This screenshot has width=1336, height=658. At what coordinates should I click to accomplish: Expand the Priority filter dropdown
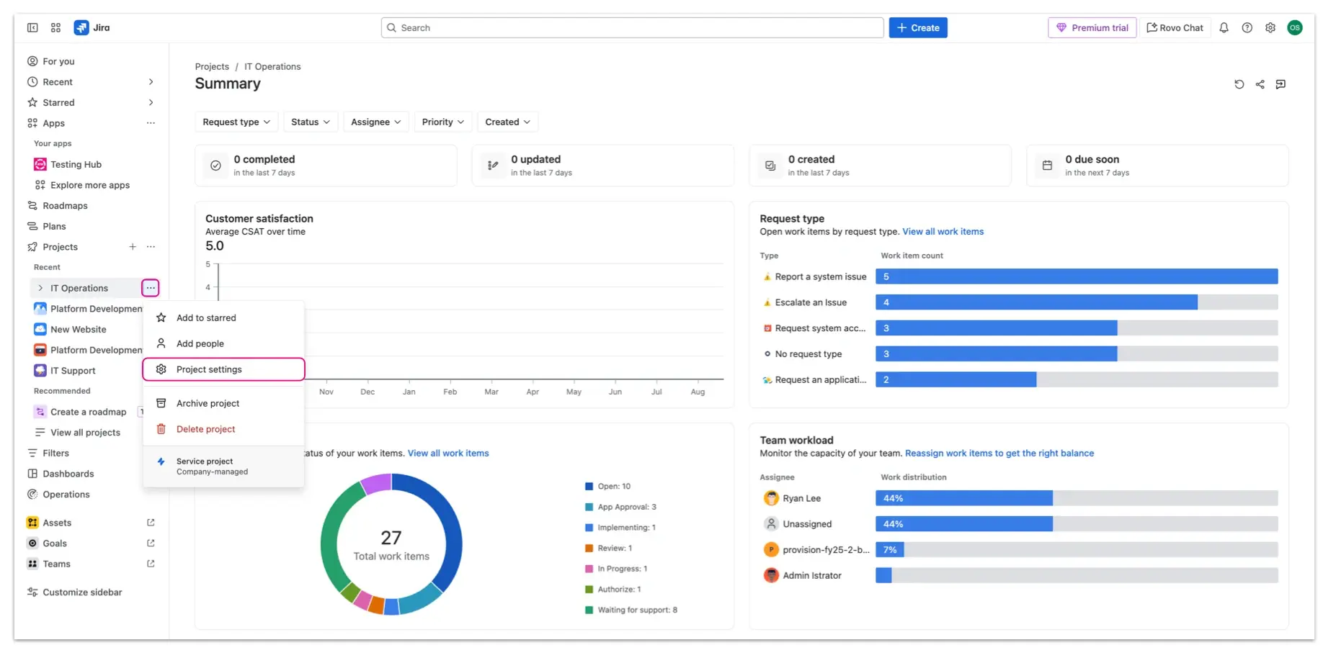[442, 122]
